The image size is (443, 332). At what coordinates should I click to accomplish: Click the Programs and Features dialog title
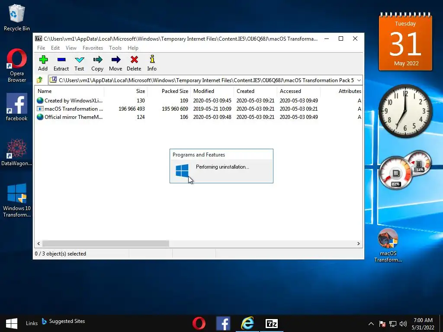(x=199, y=155)
